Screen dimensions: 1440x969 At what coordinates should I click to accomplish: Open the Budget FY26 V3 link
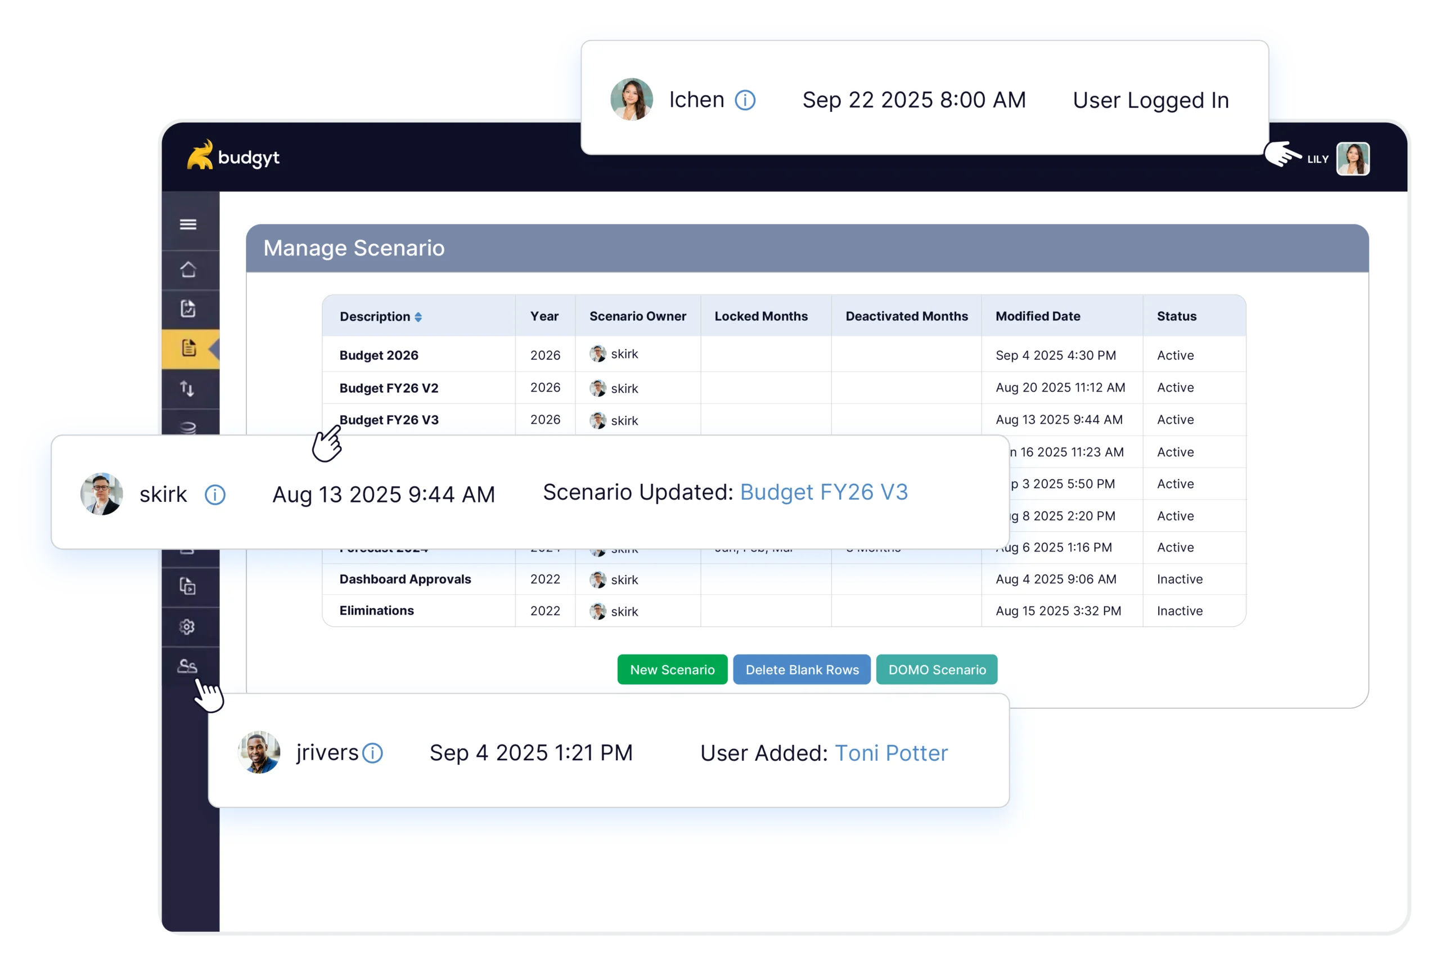(x=823, y=492)
